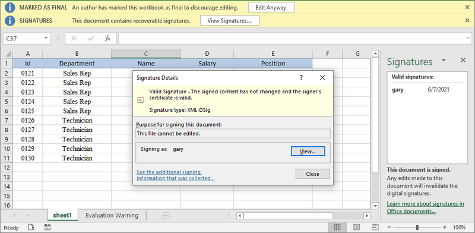Click the previous sheet navigation arrow
Image resolution: width=475 pixels, height=233 pixels.
[14, 215]
